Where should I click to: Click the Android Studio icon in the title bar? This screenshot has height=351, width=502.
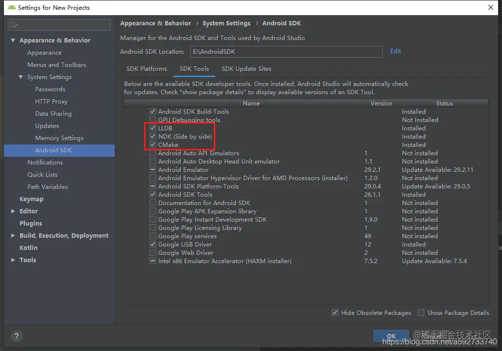pos(12,7)
